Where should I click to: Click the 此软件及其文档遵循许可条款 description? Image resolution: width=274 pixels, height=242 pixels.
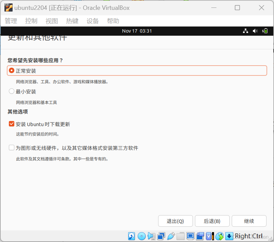click(x=62, y=159)
